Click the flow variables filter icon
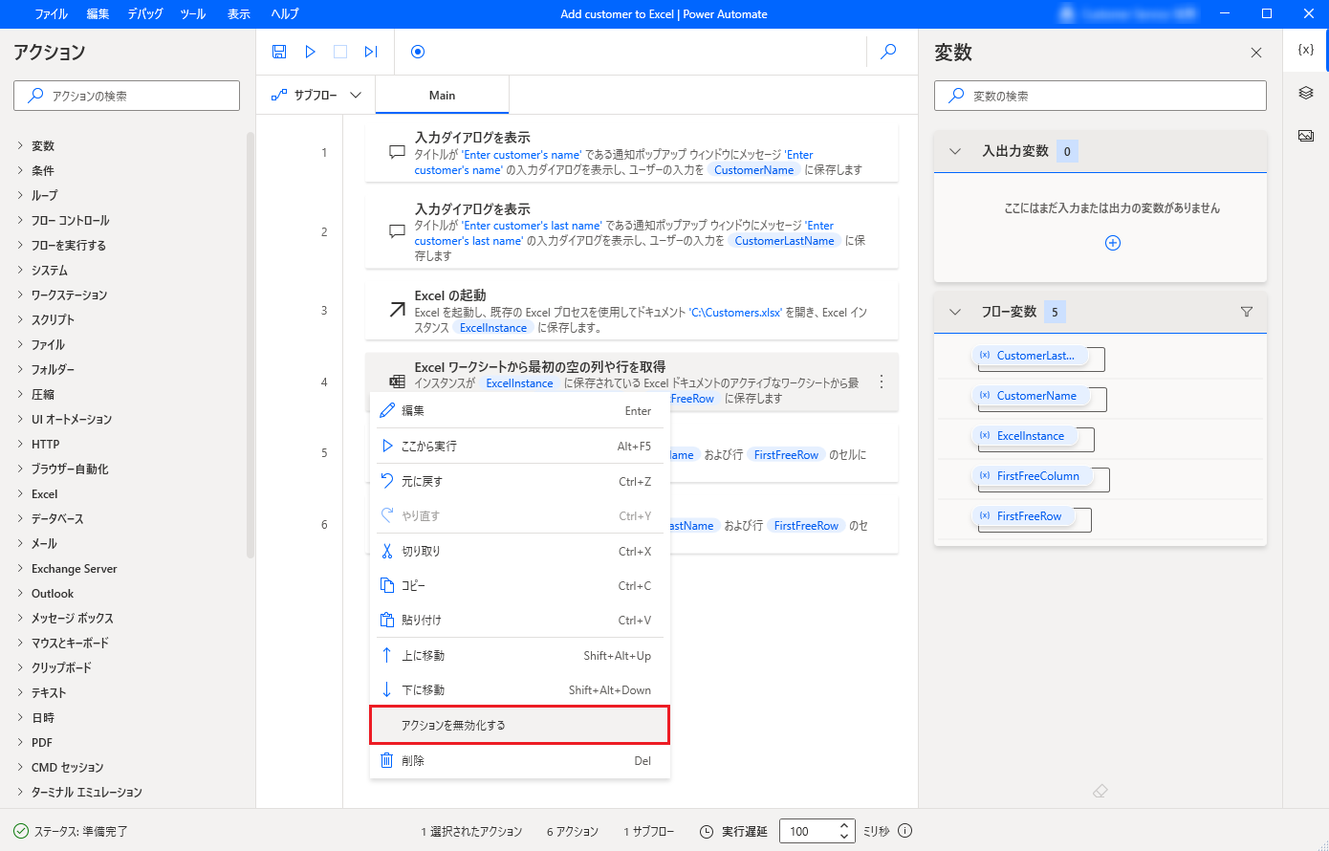This screenshot has height=851, width=1329. tap(1247, 312)
